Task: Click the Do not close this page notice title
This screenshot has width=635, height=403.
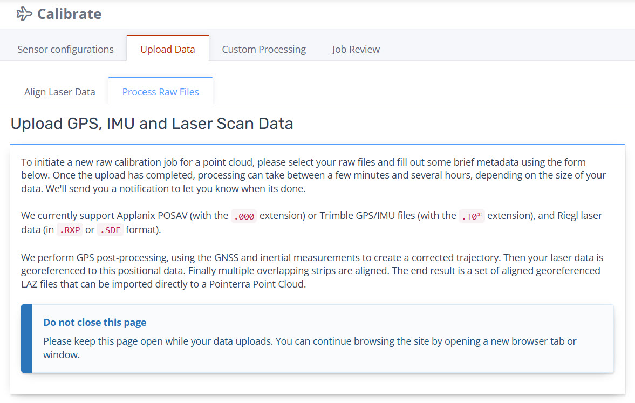Action: 95,323
